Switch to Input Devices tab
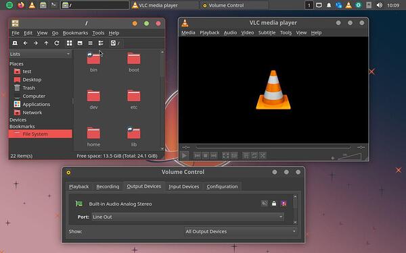The image size is (406, 253). [184, 186]
